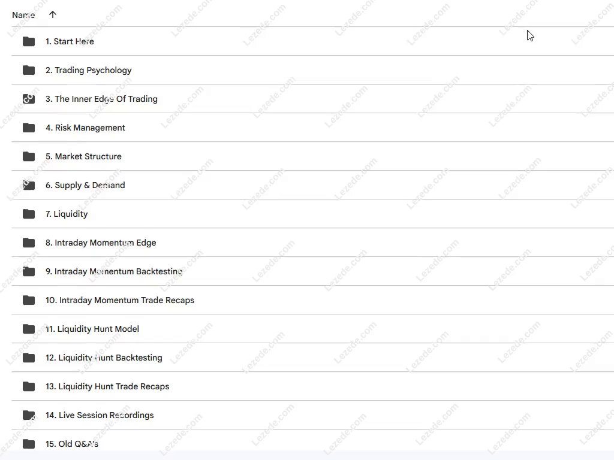
Task: Click the 2. Trading Psychology folder name
Action: [x=89, y=70]
